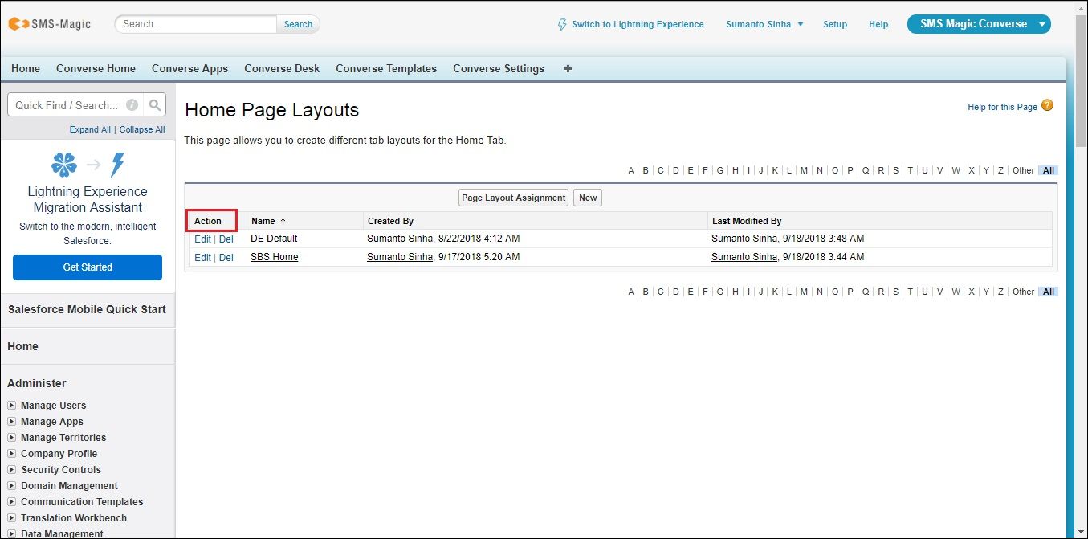Edit the DE Default layout

(x=202, y=239)
